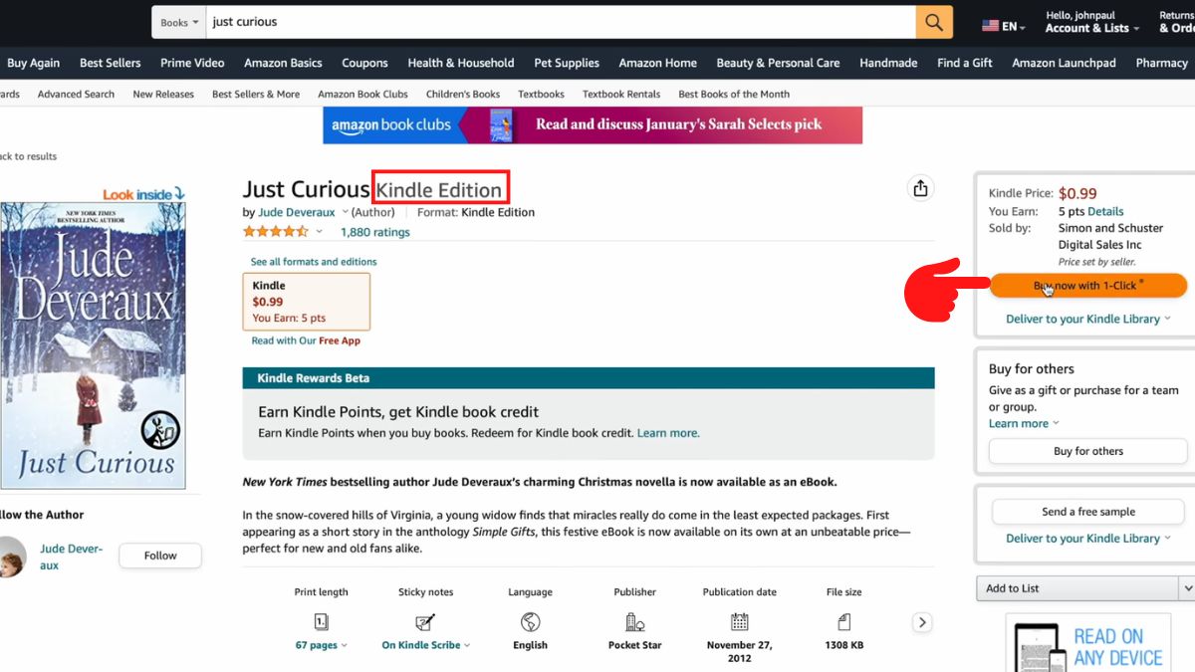Click the Buy for others button
The image size is (1195, 672).
coord(1088,451)
